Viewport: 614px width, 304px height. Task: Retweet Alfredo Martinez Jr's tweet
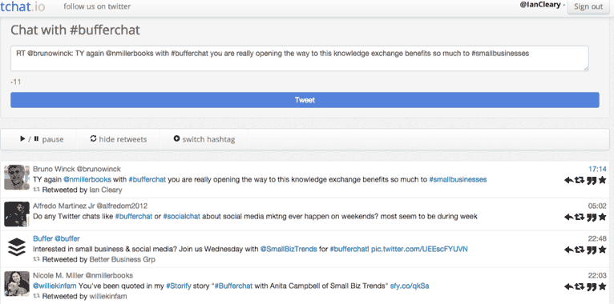click(x=580, y=218)
